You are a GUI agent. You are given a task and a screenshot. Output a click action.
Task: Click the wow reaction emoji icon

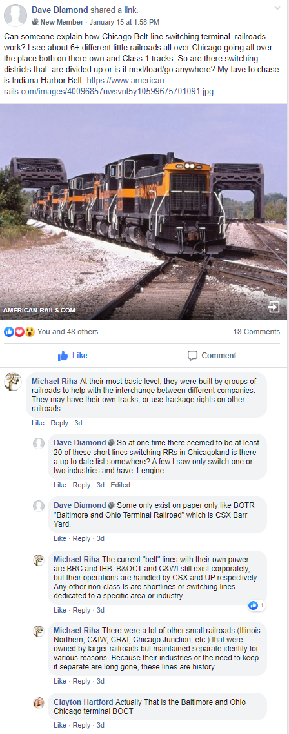(30, 332)
